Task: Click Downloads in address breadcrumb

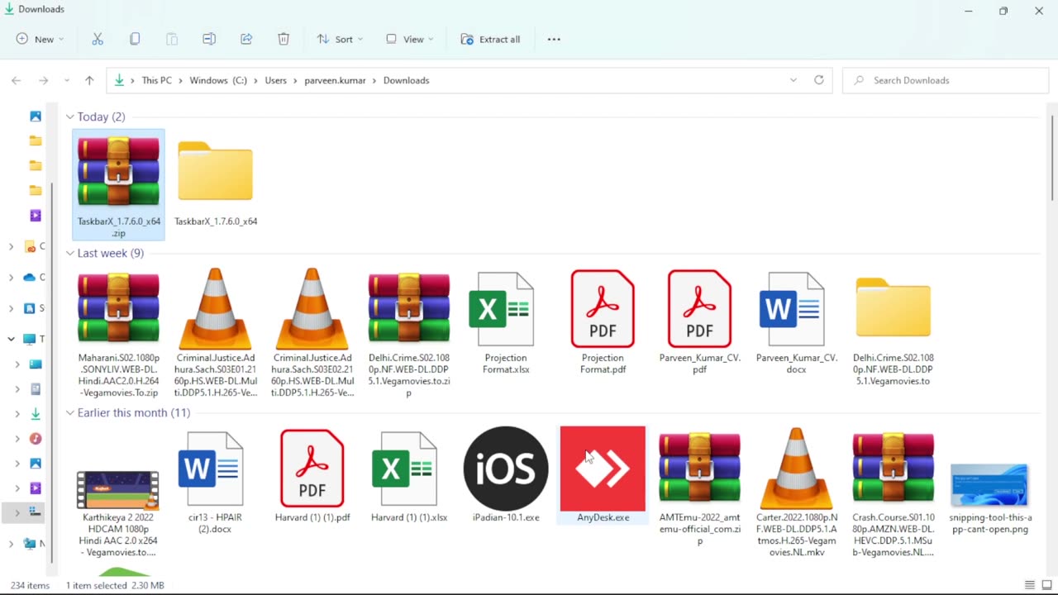Action: click(406, 80)
